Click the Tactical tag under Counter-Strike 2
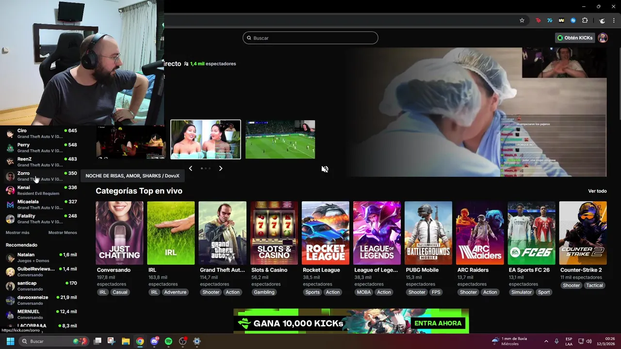Image resolution: width=621 pixels, height=349 pixels. point(594,286)
